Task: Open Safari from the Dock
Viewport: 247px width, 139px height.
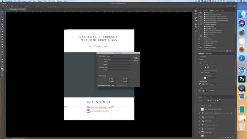Action: [x=242, y=58]
